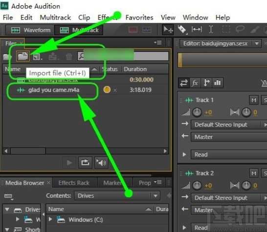Image resolution: width=267 pixels, height=232 pixels.
Task: Open the View menu
Action: [x=168, y=18]
